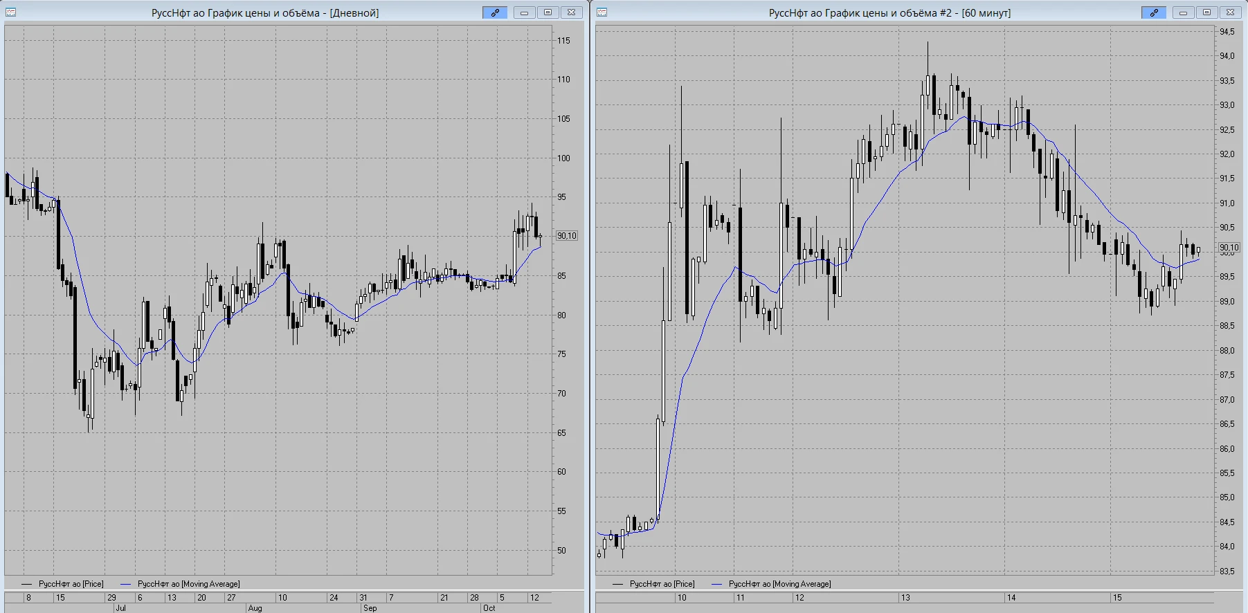Click the 'Oct' month label on the daily time axis
1248x613 pixels.
click(x=489, y=608)
